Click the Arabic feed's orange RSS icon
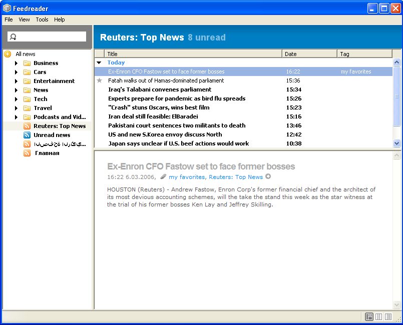This screenshot has width=403, height=325. (27, 144)
